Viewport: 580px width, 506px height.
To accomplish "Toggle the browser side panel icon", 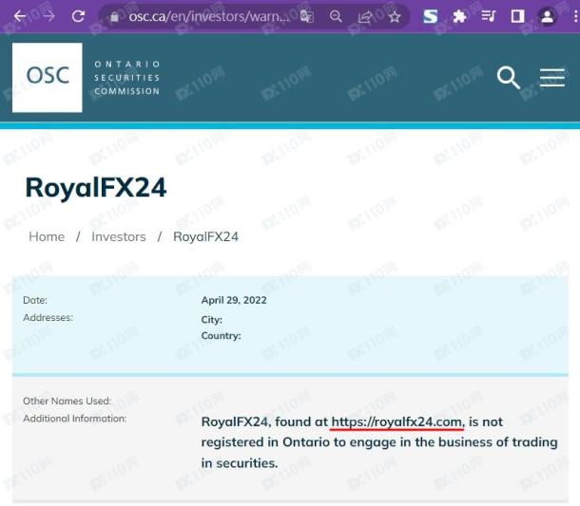I will [x=517, y=17].
